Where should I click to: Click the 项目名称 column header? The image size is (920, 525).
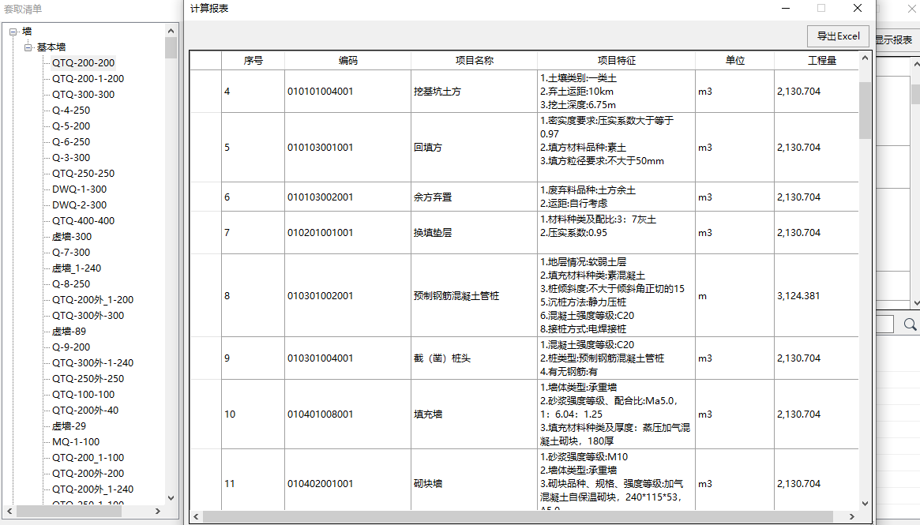(x=474, y=61)
